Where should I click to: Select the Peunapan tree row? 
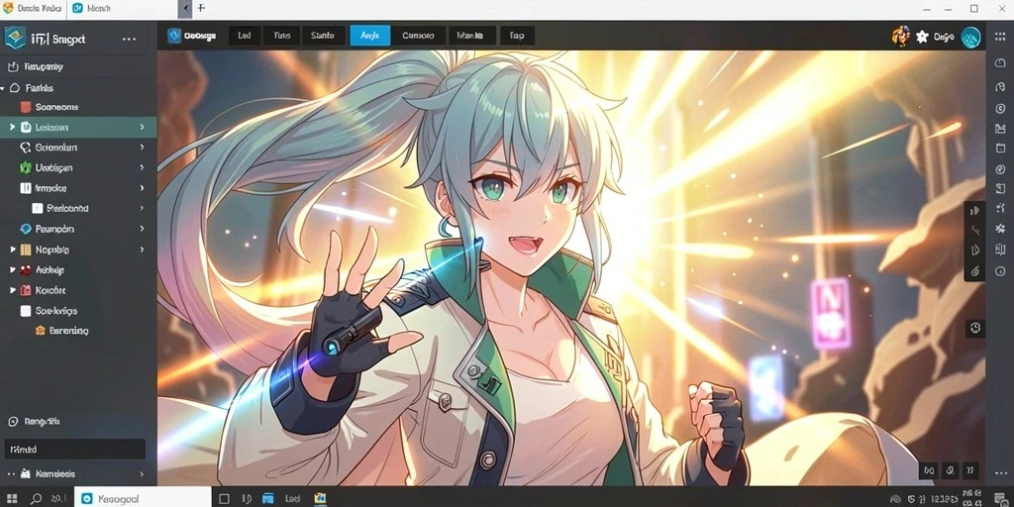point(78,229)
